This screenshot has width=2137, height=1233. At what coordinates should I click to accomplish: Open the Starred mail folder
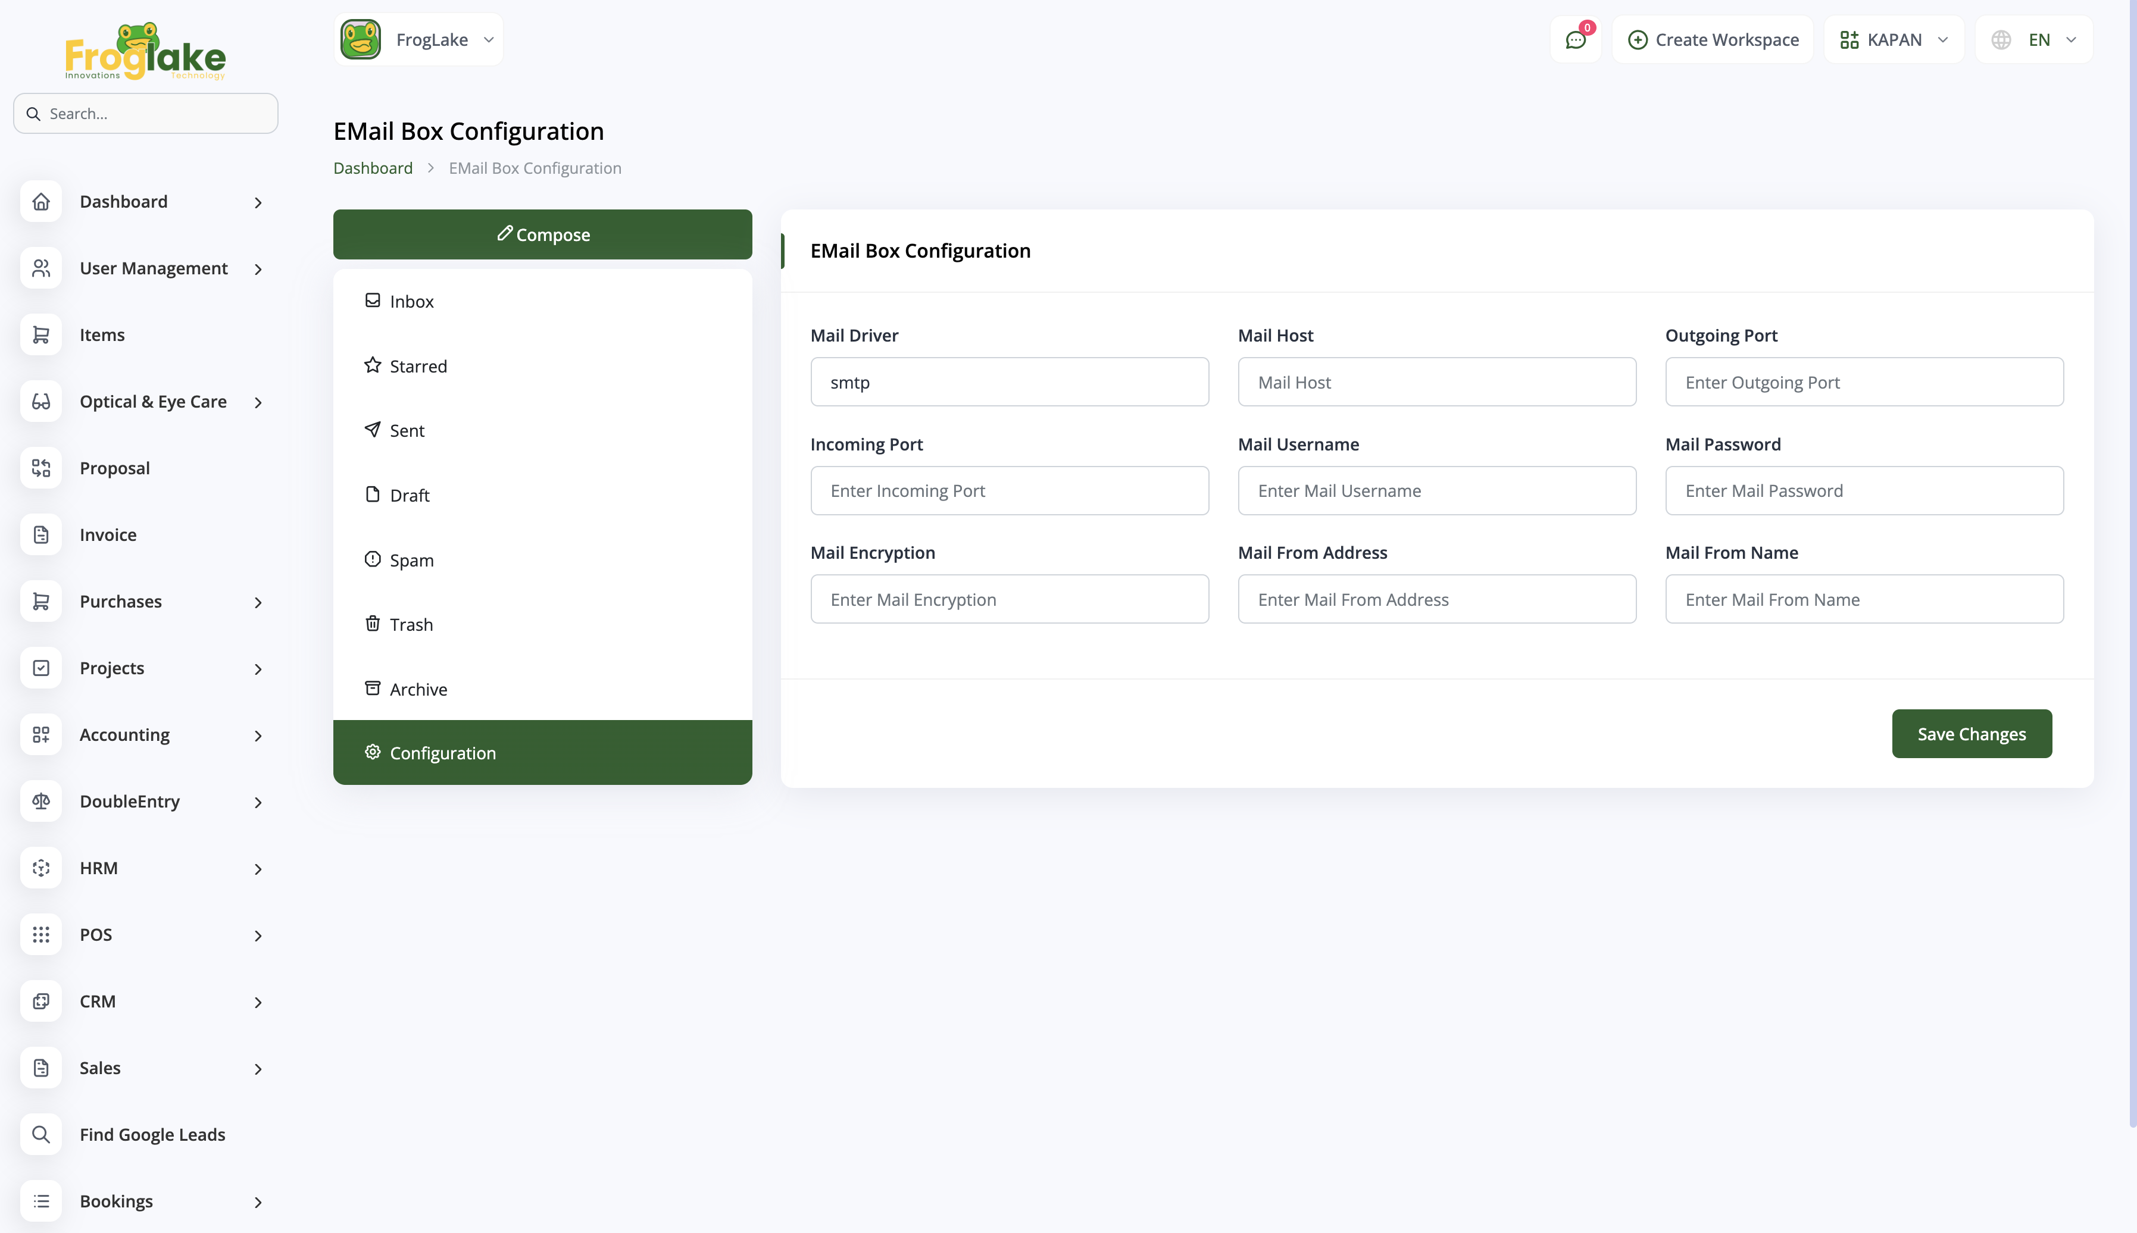417,366
